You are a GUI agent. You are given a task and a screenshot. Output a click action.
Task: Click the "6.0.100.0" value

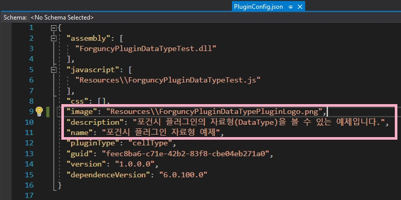click(183, 175)
